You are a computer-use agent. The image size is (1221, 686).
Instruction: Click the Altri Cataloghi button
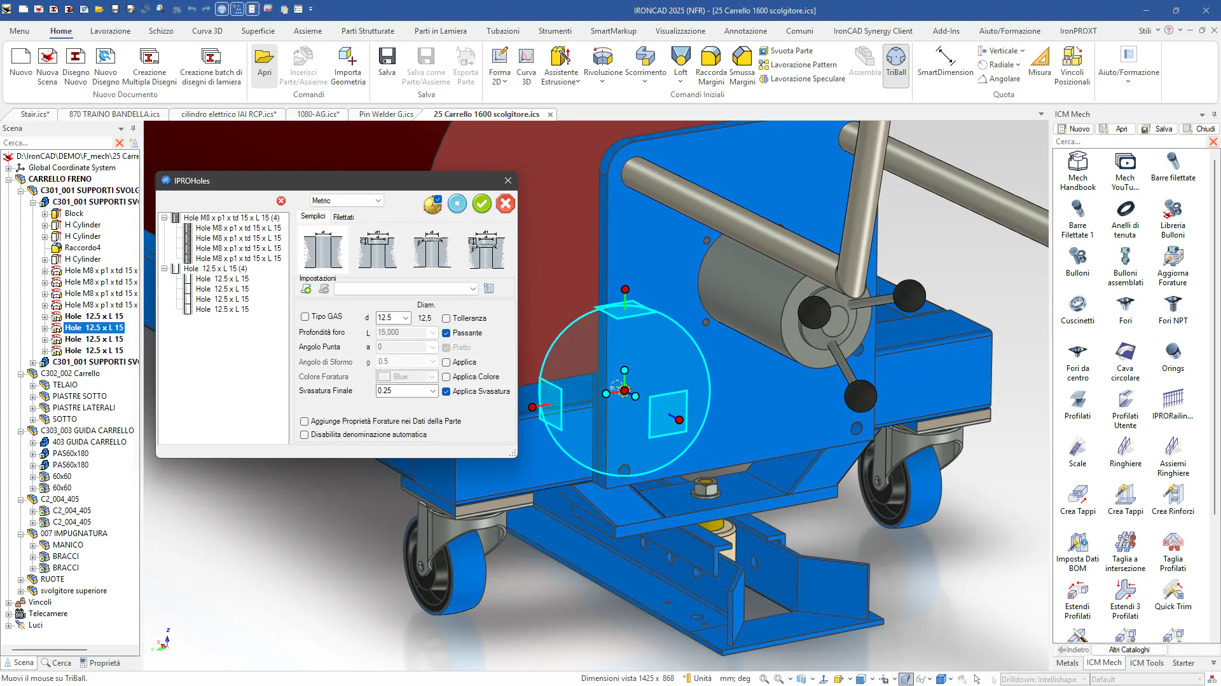[x=1129, y=650]
